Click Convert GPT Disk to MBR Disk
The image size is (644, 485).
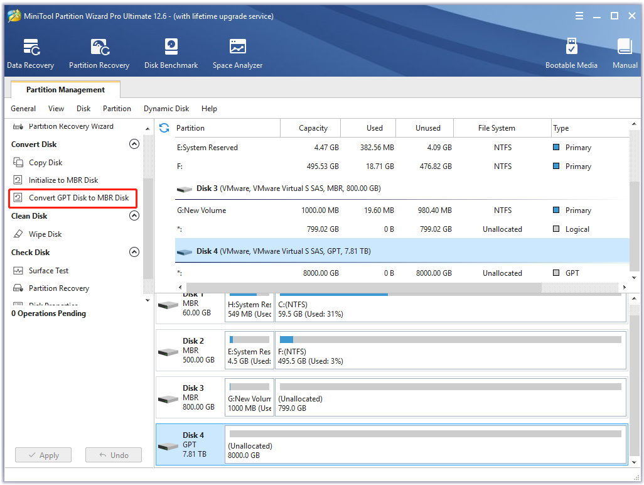pos(79,198)
